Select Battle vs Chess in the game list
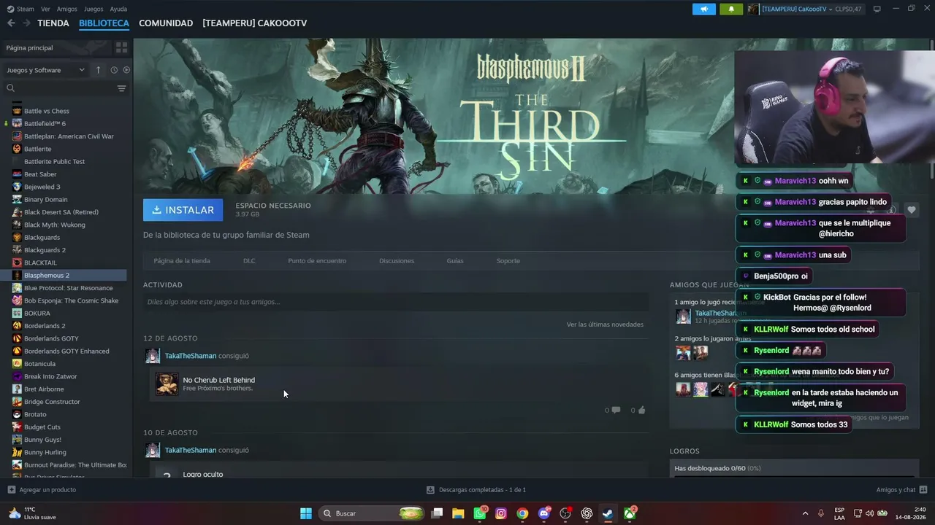The height and width of the screenshot is (525, 935). click(x=47, y=111)
